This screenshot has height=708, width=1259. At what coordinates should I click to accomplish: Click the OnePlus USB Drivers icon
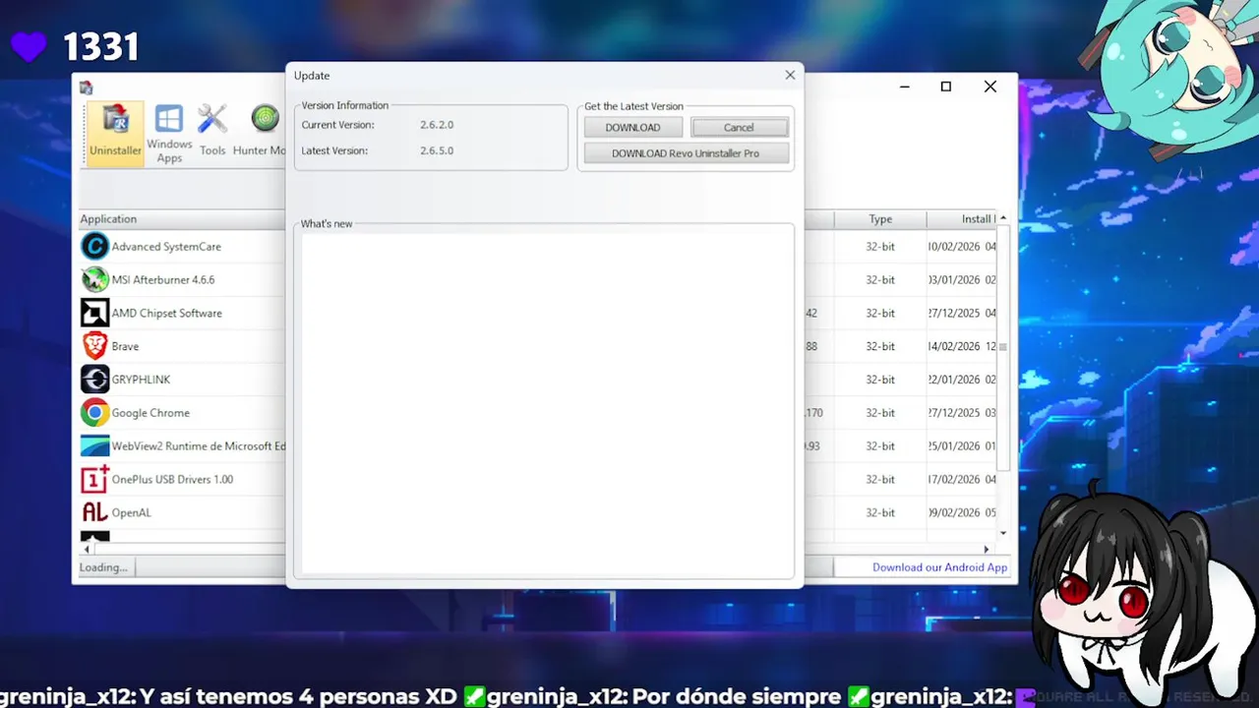[94, 480]
